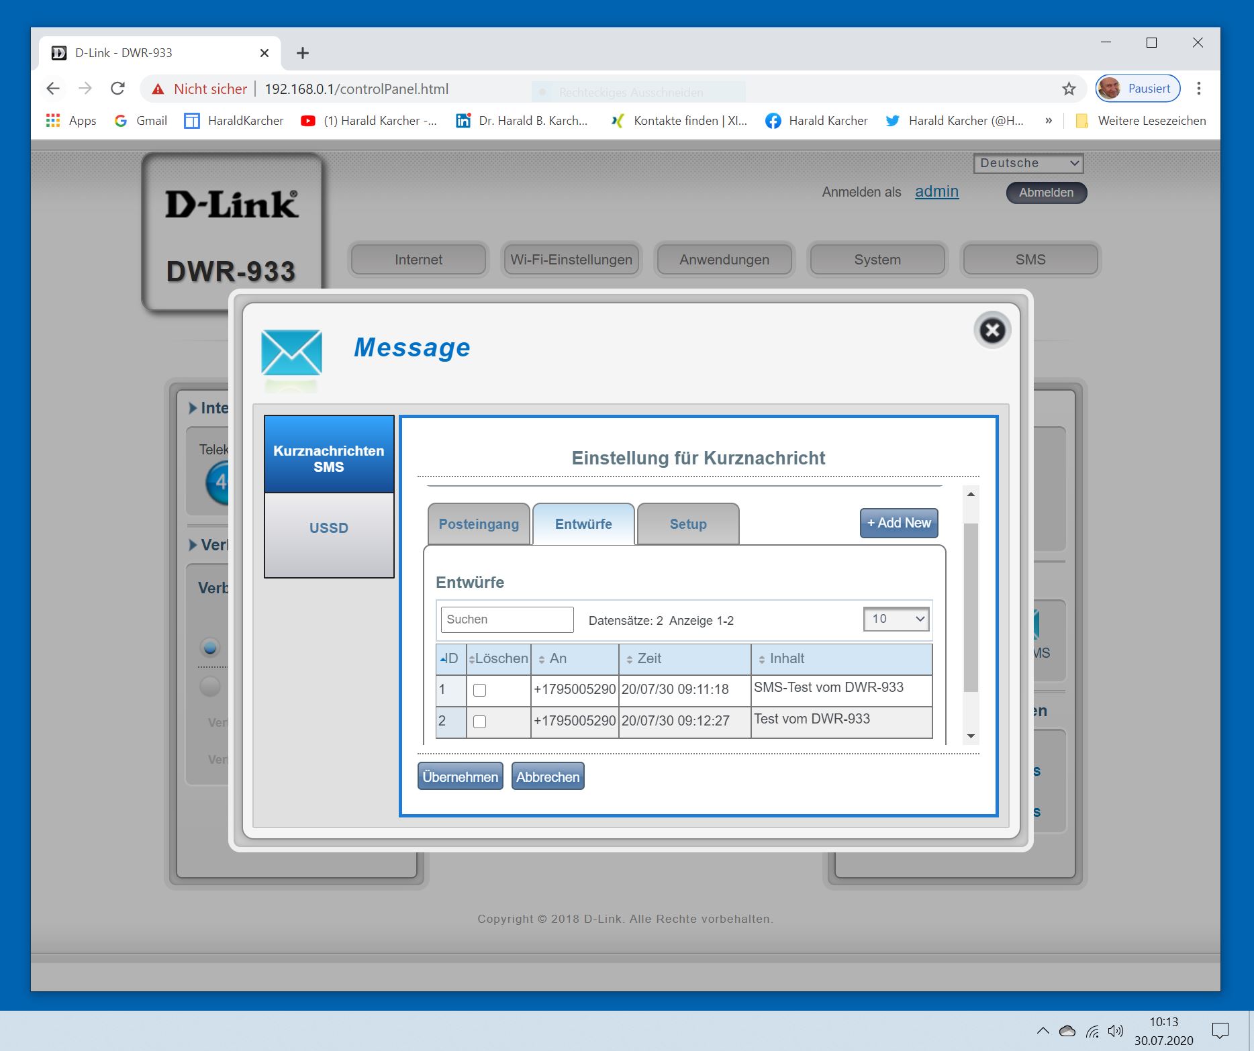Viewport: 1254px width, 1051px height.
Task: Open the network Wi-Fi tray icon
Action: point(1092,1031)
